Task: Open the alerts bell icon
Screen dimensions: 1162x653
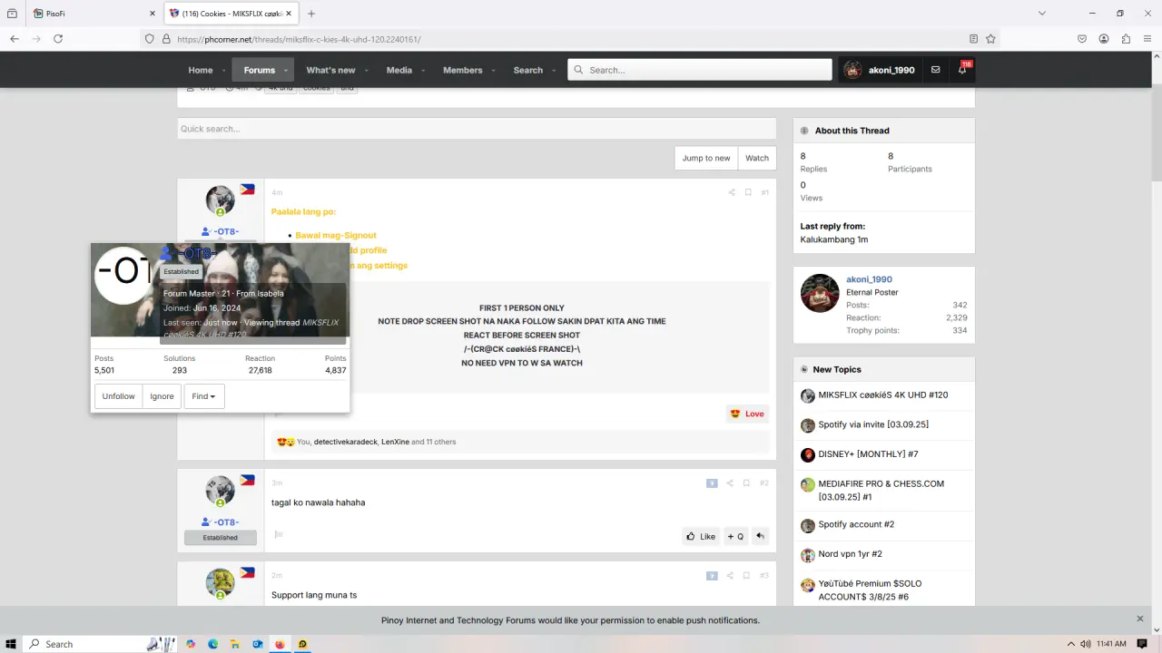Action: [962, 70]
